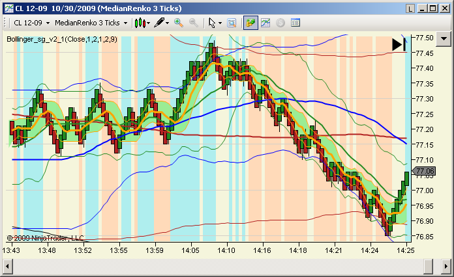Image resolution: width=454 pixels, height=277 pixels.
Task: Open the data box icon
Action: 232,23
